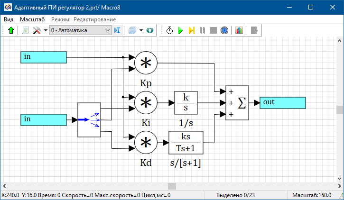Image resolution: width=344 pixels, height=200 pixels.
Task: Click the stacked windows icon
Action: point(132,30)
